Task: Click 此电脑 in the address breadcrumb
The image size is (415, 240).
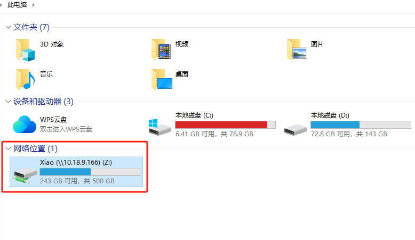Action: (17, 5)
